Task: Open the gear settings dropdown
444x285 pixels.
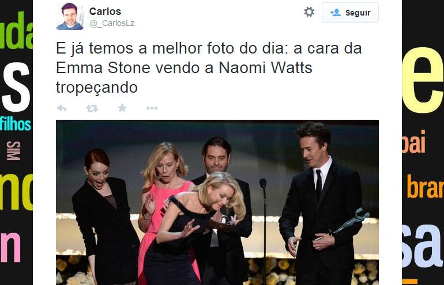Action: tap(309, 12)
